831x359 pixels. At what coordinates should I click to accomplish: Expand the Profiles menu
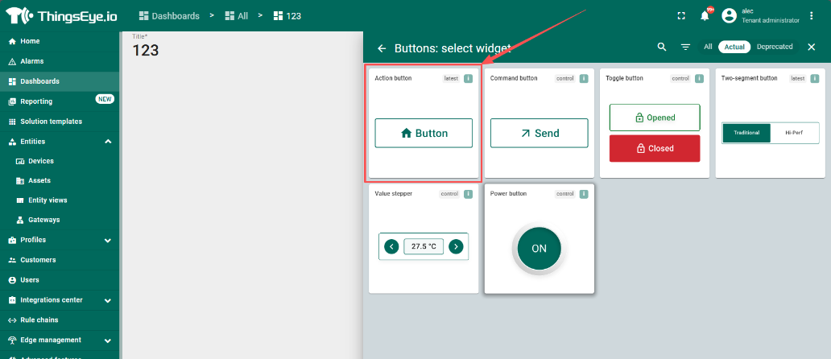tap(108, 240)
